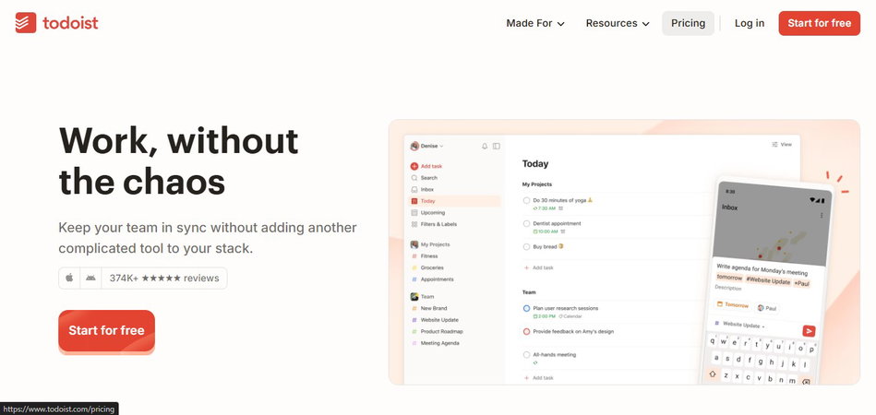Check off Dentist appointment task
The height and width of the screenshot is (415, 876).
526,224
